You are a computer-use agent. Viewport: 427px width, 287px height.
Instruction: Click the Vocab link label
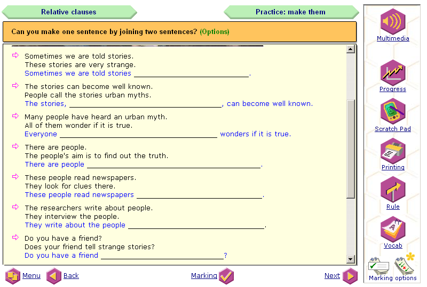[393, 245]
